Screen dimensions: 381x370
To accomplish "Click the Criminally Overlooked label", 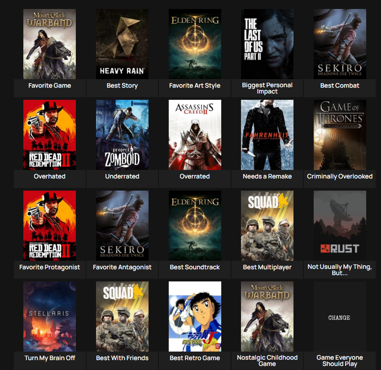I will pyautogui.click(x=340, y=176).
